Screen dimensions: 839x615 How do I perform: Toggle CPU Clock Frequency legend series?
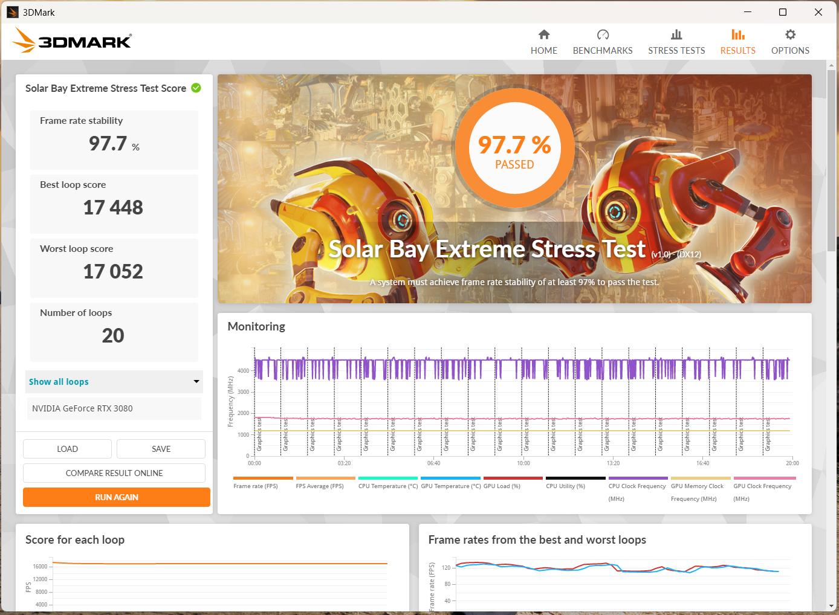[x=638, y=489]
